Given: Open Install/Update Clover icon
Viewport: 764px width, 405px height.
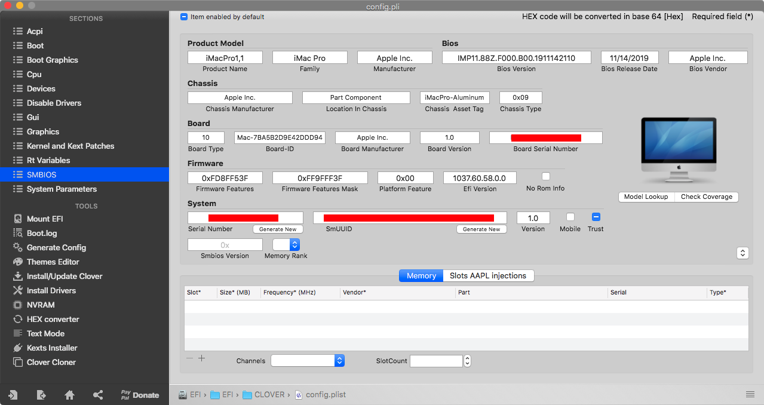Looking at the screenshot, I should [x=18, y=277].
